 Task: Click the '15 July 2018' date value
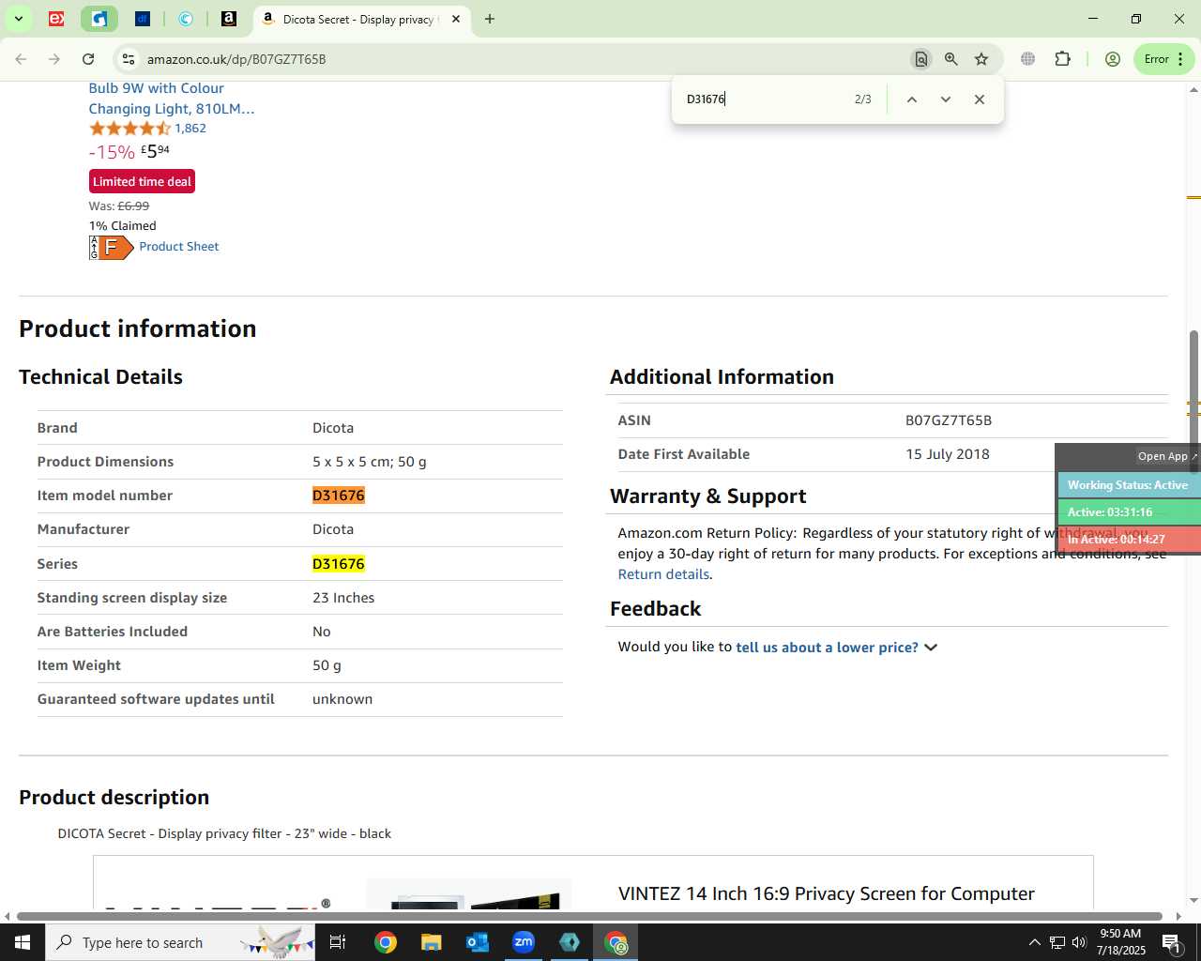(948, 454)
